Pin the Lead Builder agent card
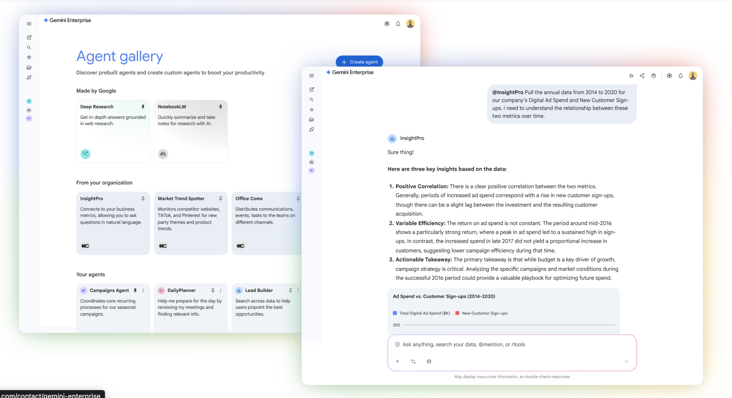Image resolution: width=732 pixels, height=398 pixels. pos(290,290)
